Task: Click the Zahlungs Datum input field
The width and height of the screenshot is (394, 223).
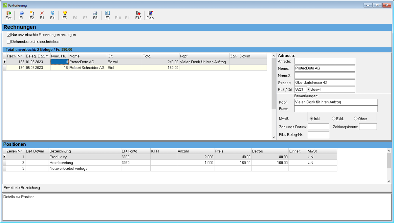Action: (x=318, y=127)
